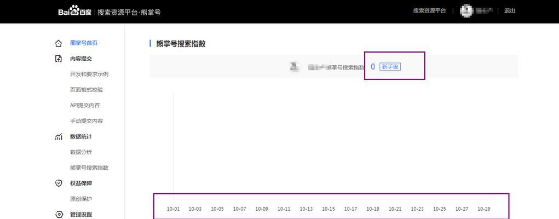Click the 10-13 date label on chart
Screen dimensions: 559x219
click(306, 209)
